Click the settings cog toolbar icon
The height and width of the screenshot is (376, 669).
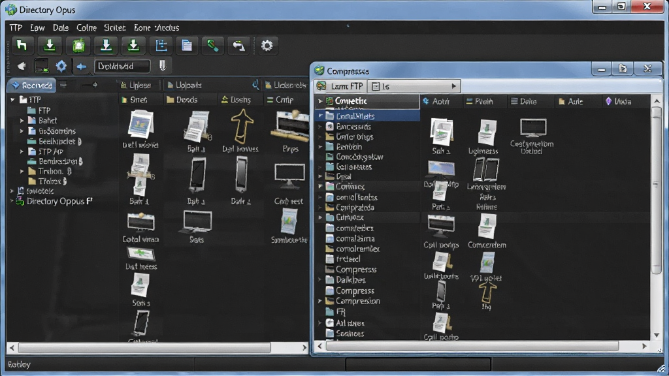point(267,45)
